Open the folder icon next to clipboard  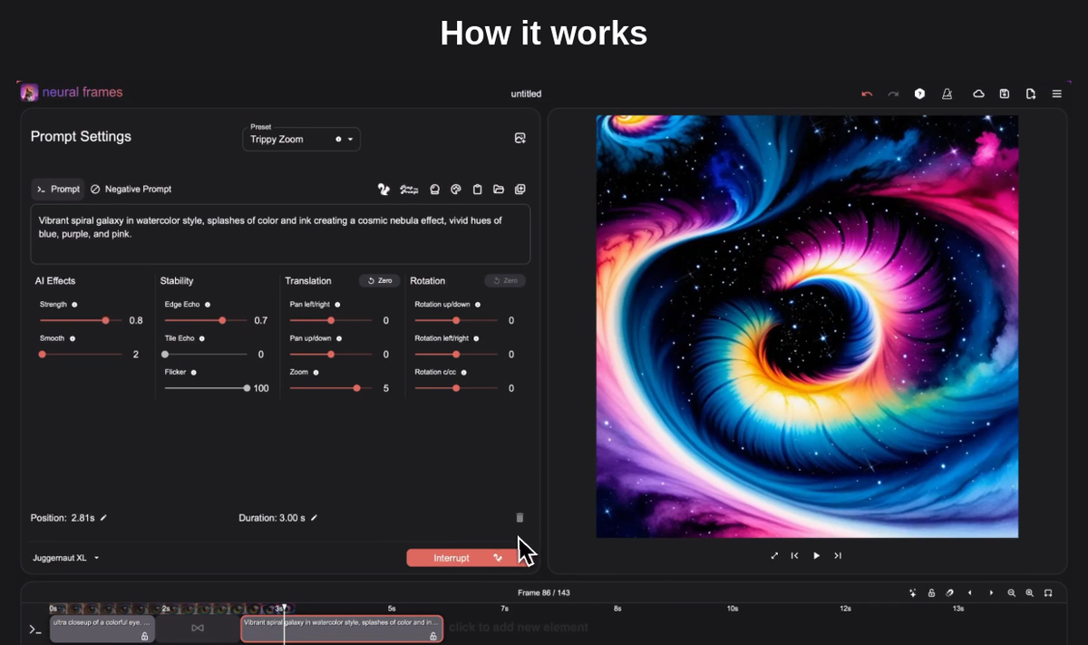[x=499, y=190]
